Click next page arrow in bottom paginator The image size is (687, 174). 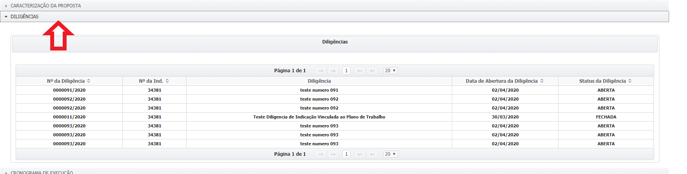(360, 154)
